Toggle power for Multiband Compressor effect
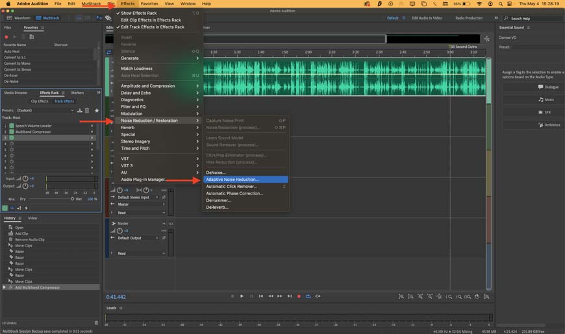This screenshot has width=565, height=334. (12, 132)
